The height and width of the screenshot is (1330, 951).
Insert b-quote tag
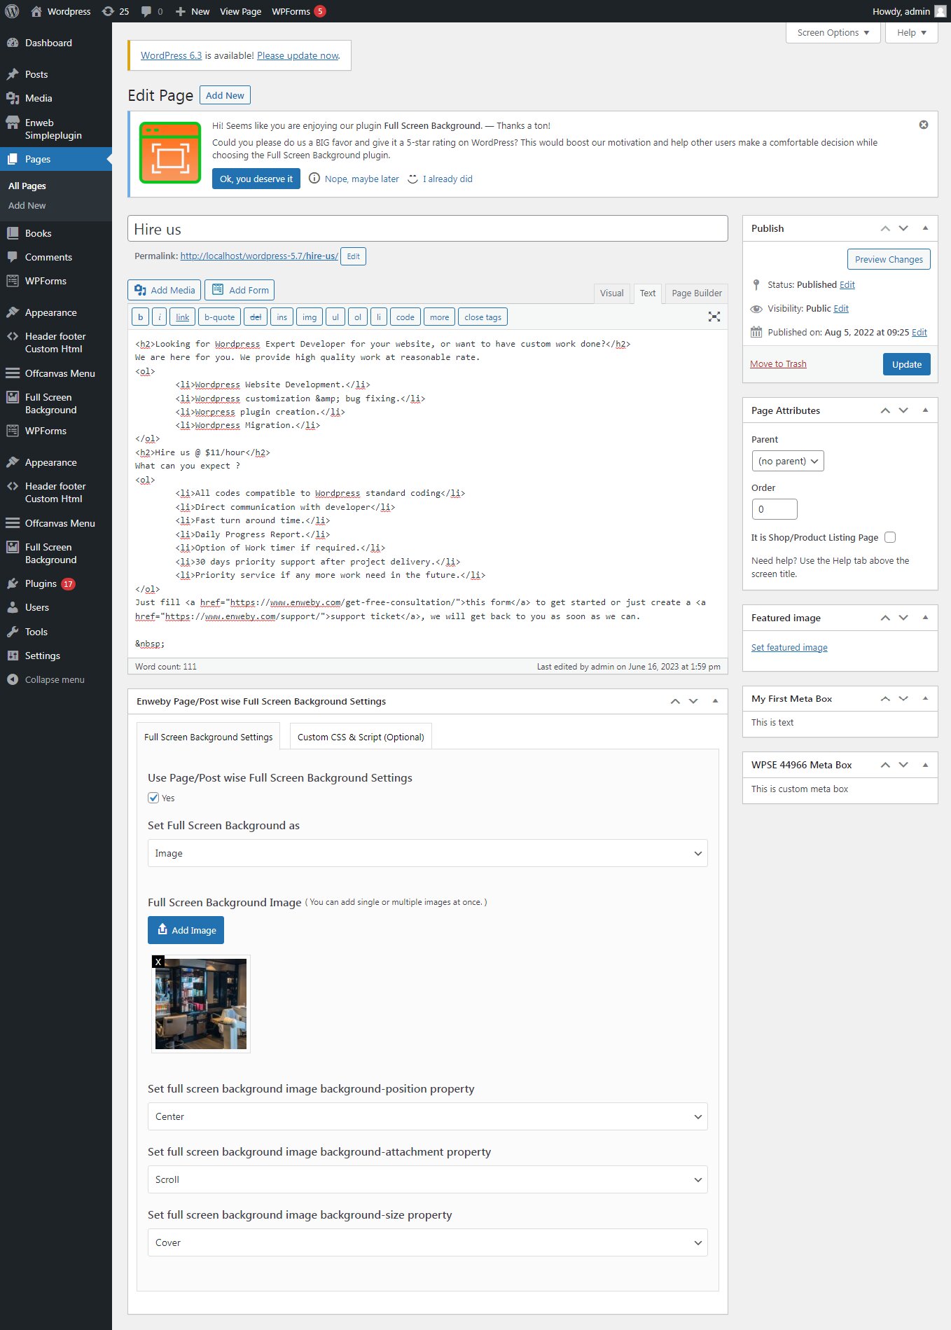[219, 317]
